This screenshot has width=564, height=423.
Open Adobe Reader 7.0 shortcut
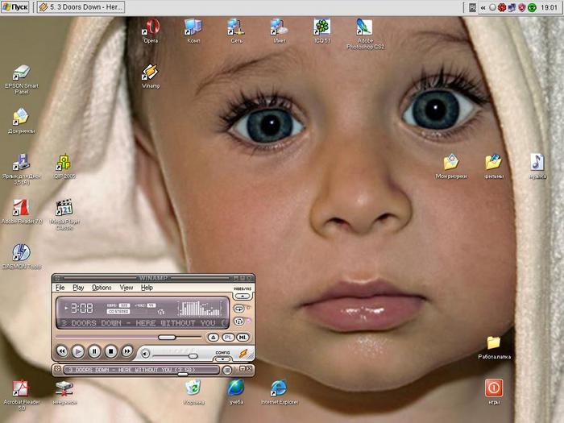point(22,211)
